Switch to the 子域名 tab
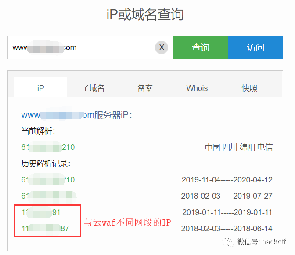The image size is (295, 255). click(93, 88)
